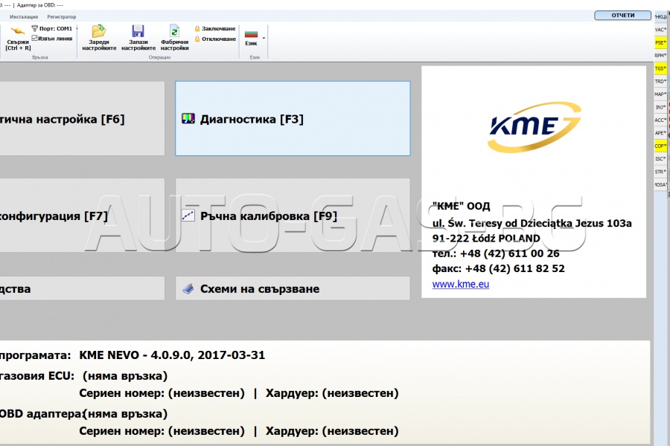Expand the Език dropdown arrow

[x=264, y=38]
